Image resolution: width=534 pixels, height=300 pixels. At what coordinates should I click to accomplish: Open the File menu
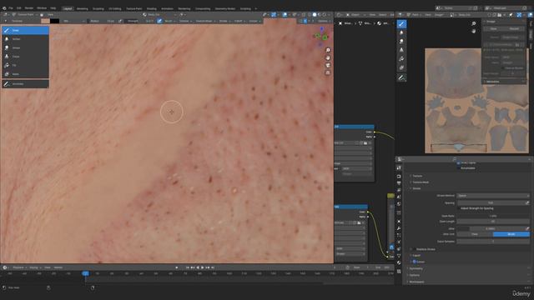click(x=11, y=7)
